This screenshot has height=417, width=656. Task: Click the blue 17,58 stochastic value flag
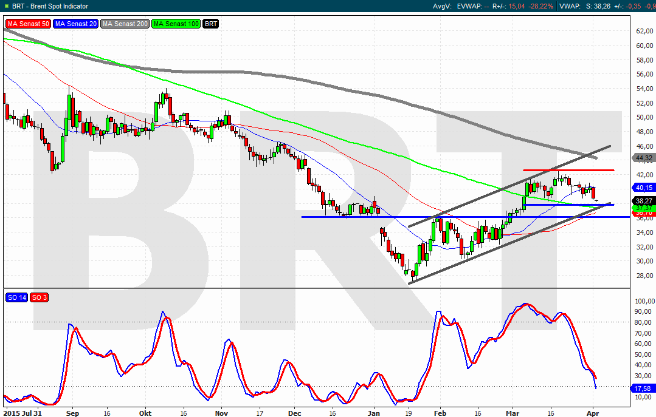tap(642, 388)
